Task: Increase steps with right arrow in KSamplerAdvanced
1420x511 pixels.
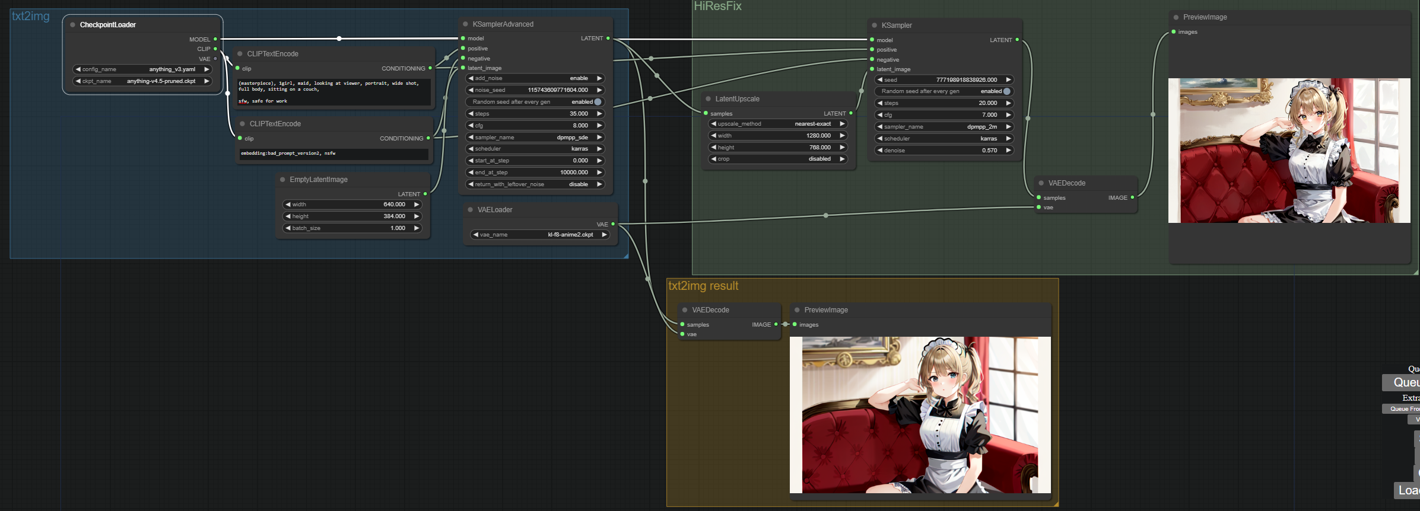Action: point(599,114)
